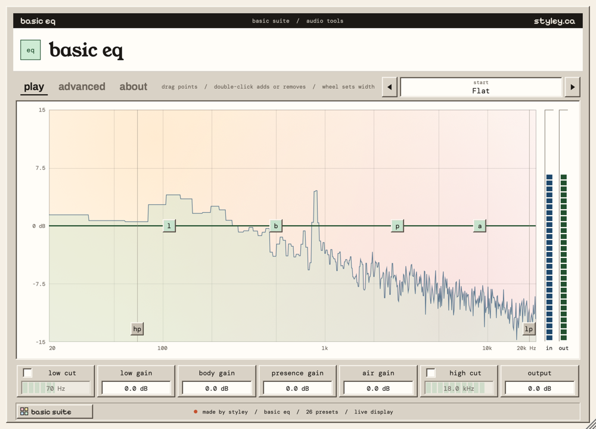Open the Flat preset selector
Viewport: 596px width, 429px height.
(x=481, y=87)
